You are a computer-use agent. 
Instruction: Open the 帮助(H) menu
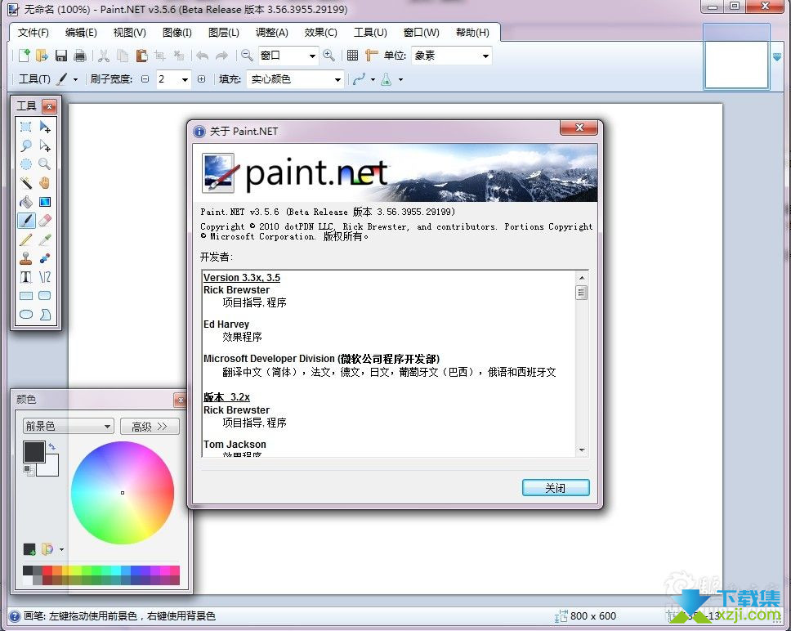pyautogui.click(x=472, y=33)
